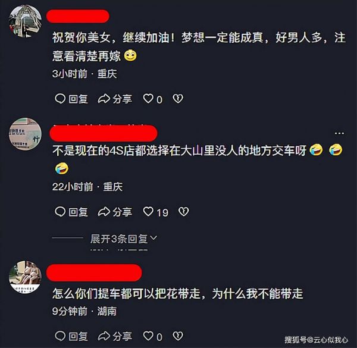The height and width of the screenshot is (348, 357).
Task: Click reply bubble icon under 把花带走 comment
Action: 60,336
